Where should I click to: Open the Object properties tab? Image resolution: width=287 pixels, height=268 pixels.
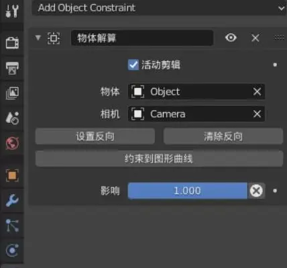tap(12, 175)
